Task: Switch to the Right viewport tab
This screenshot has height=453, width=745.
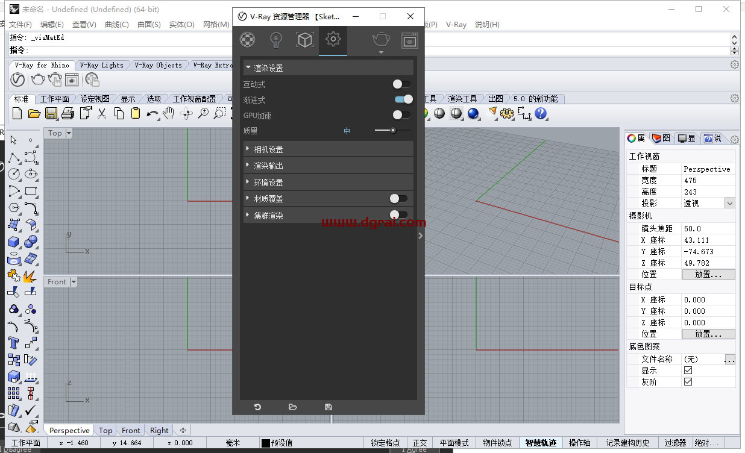Action: tap(159, 430)
